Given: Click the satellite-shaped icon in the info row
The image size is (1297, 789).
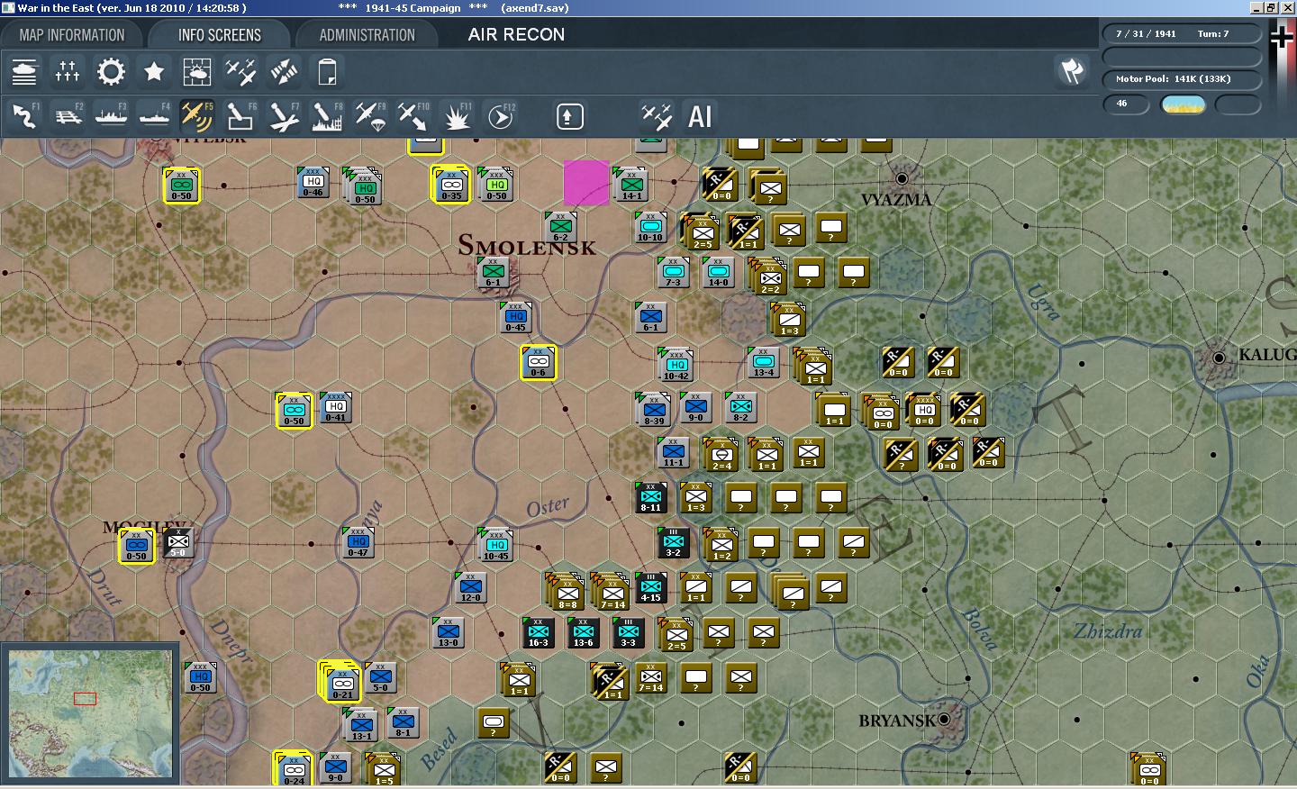Looking at the screenshot, I should 284,71.
